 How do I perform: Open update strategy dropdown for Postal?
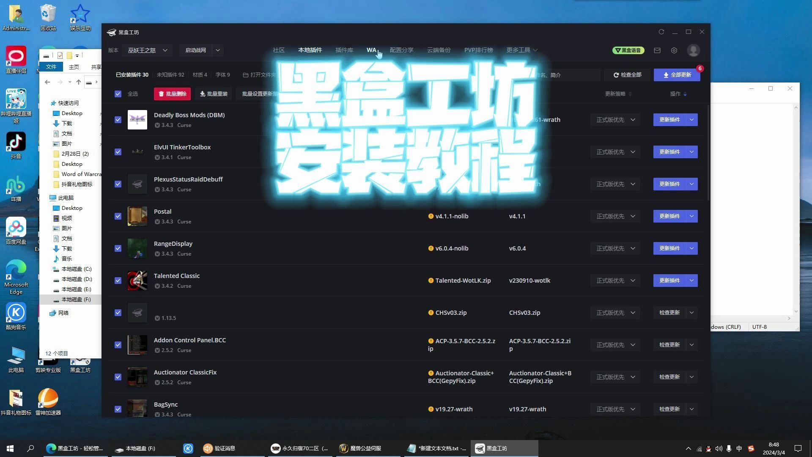click(615, 216)
